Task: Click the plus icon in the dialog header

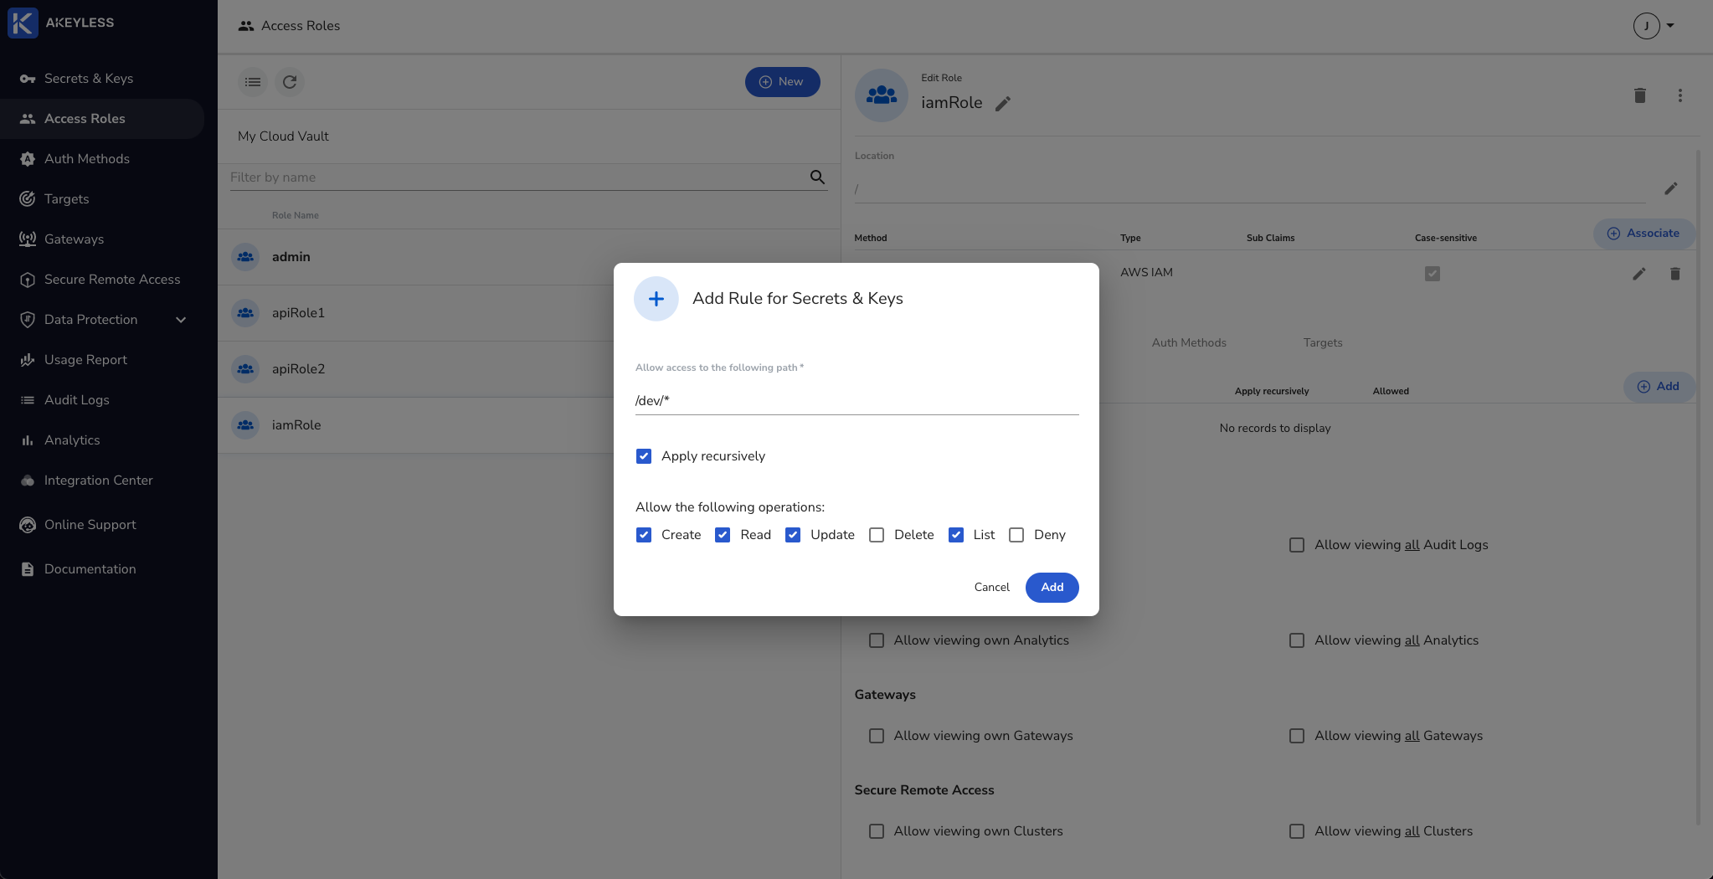Action: 656,299
